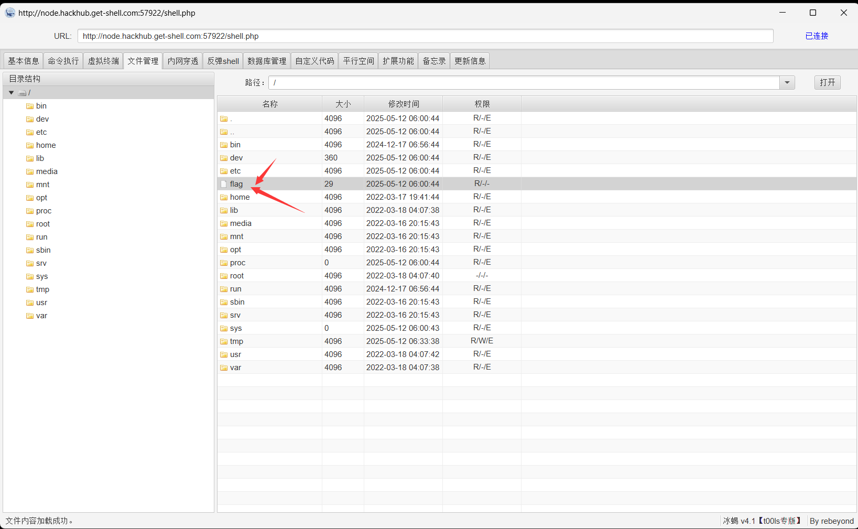This screenshot has height=529, width=858.
Task: Open the path dropdown arrow
Action: [x=787, y=83]
